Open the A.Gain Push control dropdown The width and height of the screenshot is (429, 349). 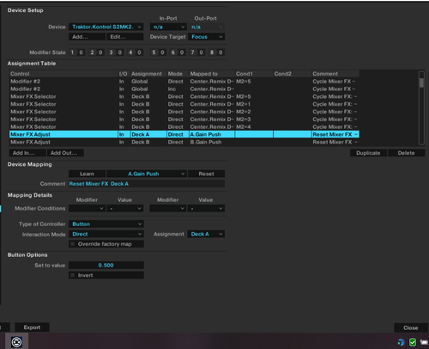[147, 174]
